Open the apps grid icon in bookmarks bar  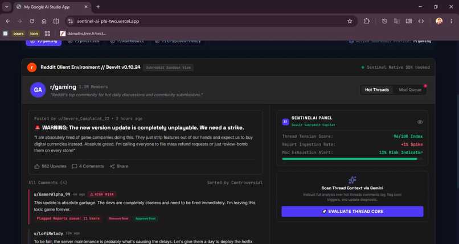[x=47, y=34]
